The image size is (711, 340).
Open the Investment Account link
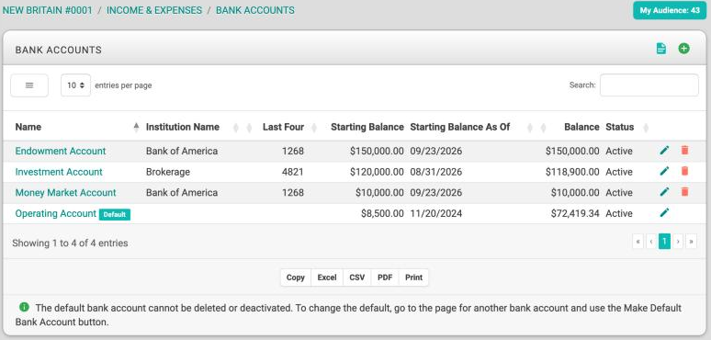[x=59, y=172]
